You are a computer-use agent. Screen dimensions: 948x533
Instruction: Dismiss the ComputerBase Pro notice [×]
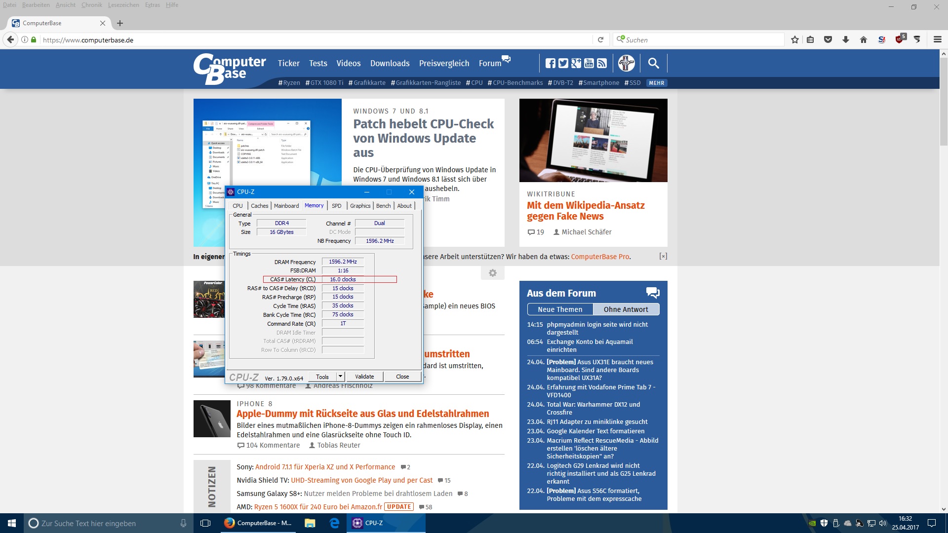(x=663, y=256)
